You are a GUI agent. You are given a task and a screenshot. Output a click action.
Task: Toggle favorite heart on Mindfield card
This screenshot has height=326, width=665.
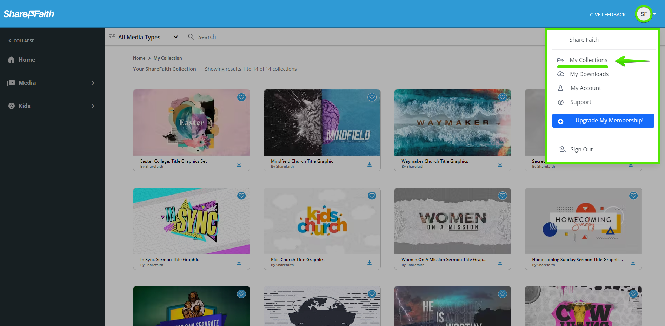click(x=372, y=97)
